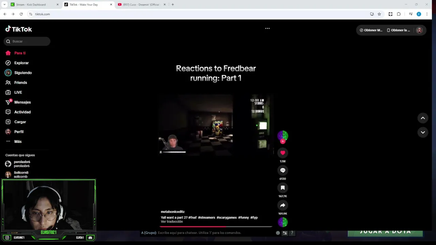Screen dimensions: 436x245
Task: Click the #scarygames hashtag
Action: (x=227, y=217)
